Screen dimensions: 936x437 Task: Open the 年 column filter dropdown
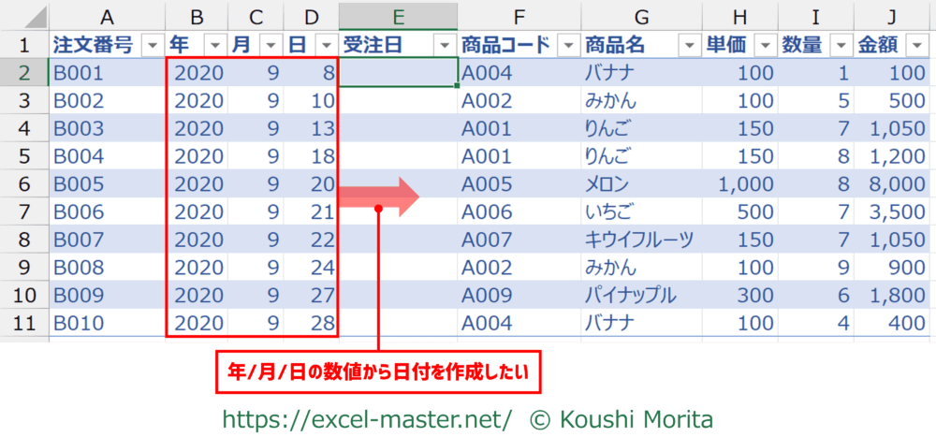tap(214, 46)
